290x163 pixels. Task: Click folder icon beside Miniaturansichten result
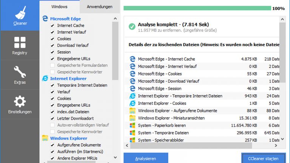133,118
